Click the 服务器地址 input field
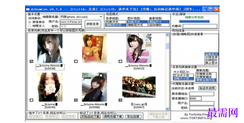Screen dimensions: 244x123 click(x=202, y=94)
